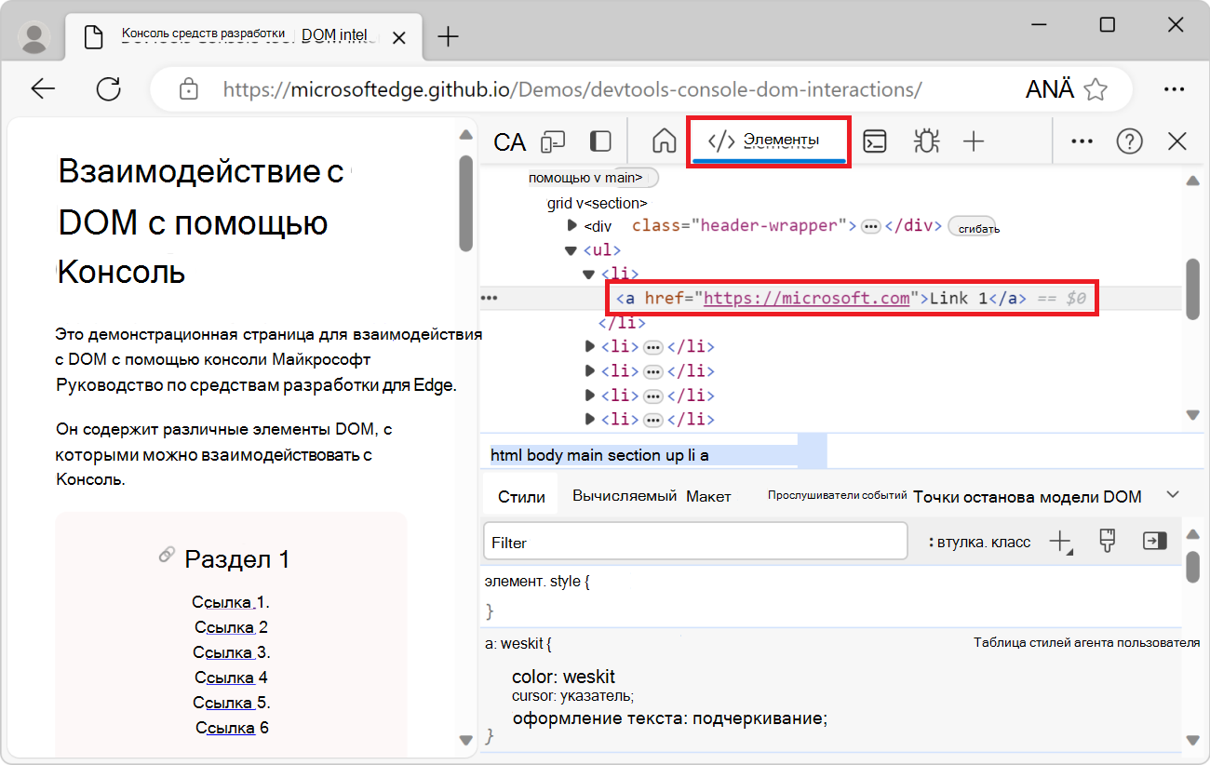Expand the first collapsed li element
The image size is (1210, 765).
click(590, 345)
